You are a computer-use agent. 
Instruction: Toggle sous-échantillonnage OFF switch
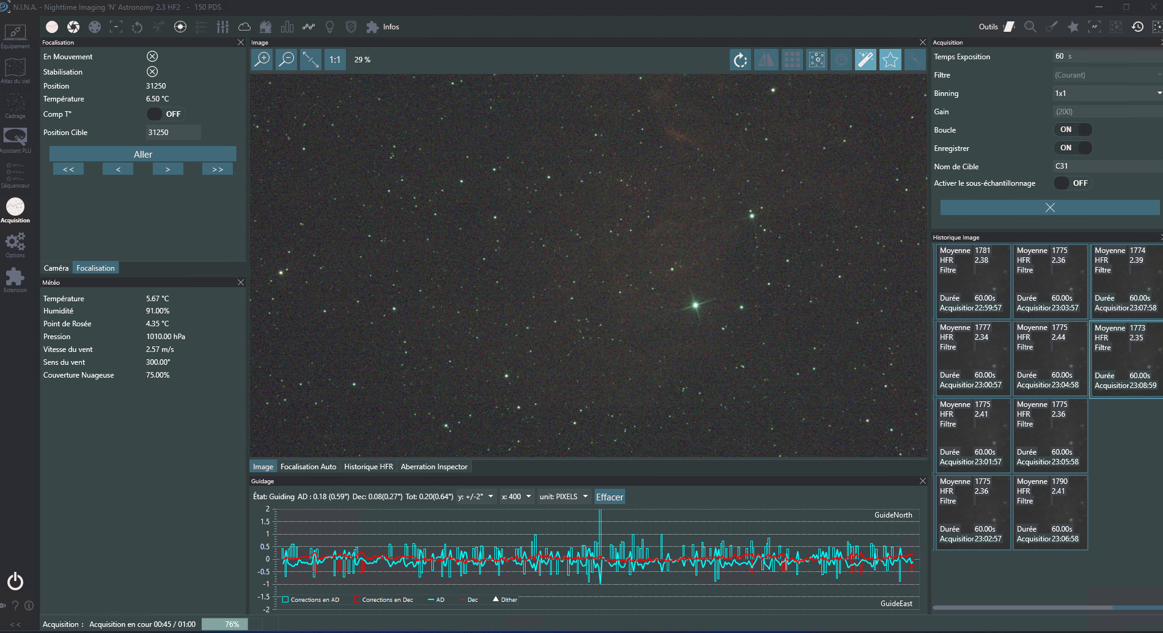point(1073,183)
